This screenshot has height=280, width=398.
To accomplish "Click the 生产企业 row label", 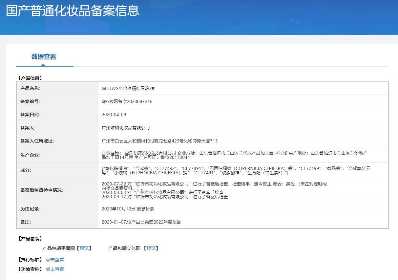I will (x=31, y=155).
